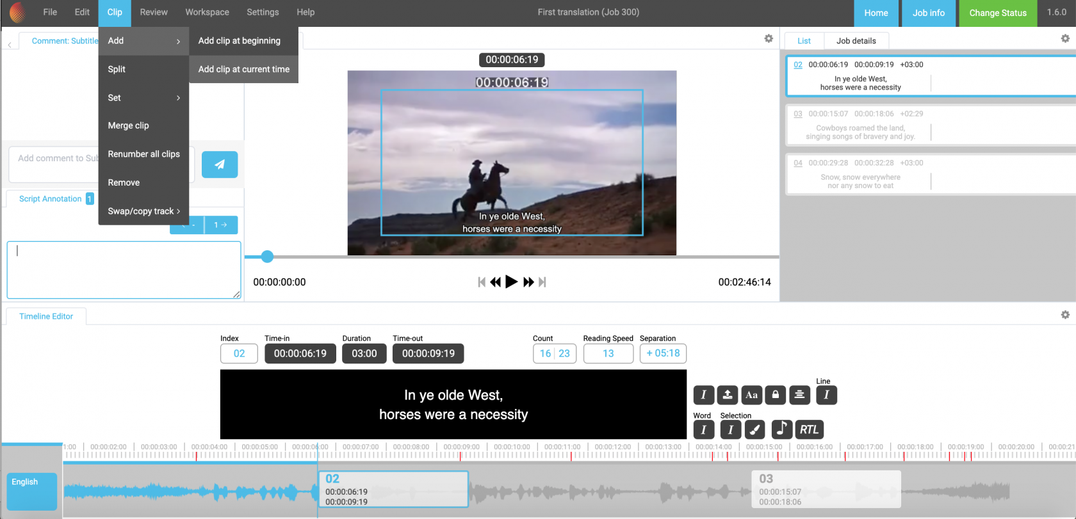The height and width of the screenshot is (519, 1076).
Task: Click the Script Annotation text area
Action: (x=124, y=269)
